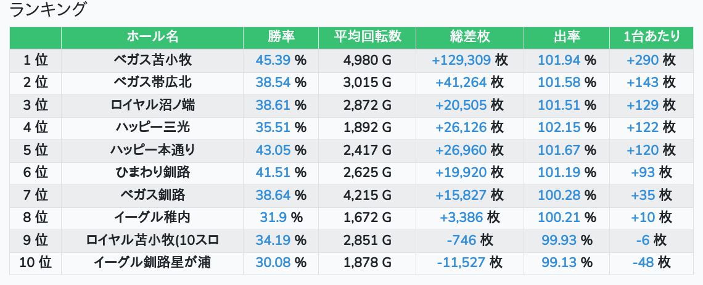Open the ベガス帯広北 hall entry

pyautogui.click(x=152, y=83)
